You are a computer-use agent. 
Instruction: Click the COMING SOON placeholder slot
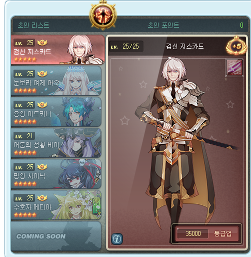(x=56, y=236)
